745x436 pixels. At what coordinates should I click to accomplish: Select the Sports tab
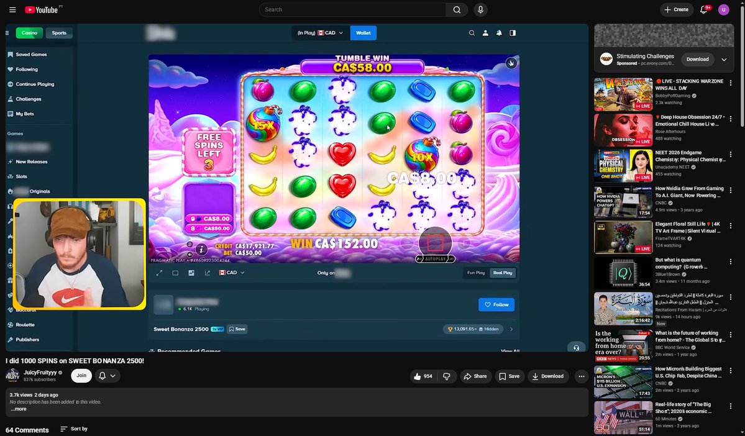point(59,33)
